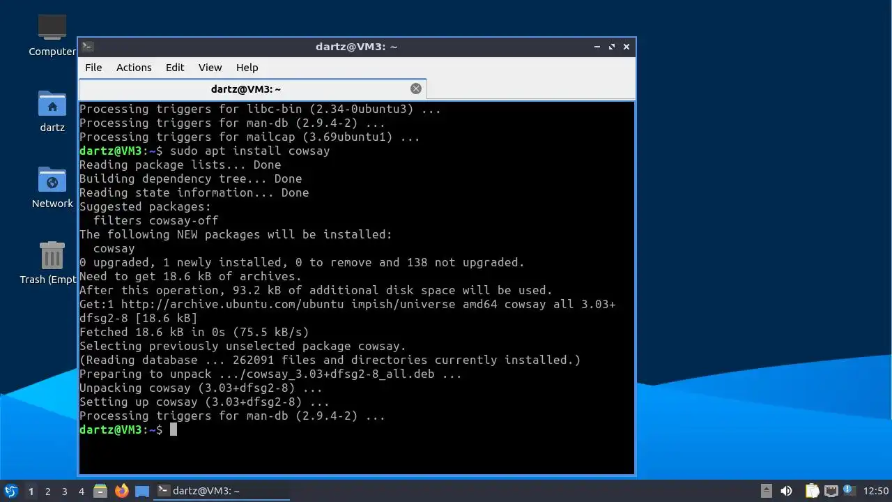The height and width of the screenshot is (502, 892).
Task: Switch to workspace 4
Action: 82,492
